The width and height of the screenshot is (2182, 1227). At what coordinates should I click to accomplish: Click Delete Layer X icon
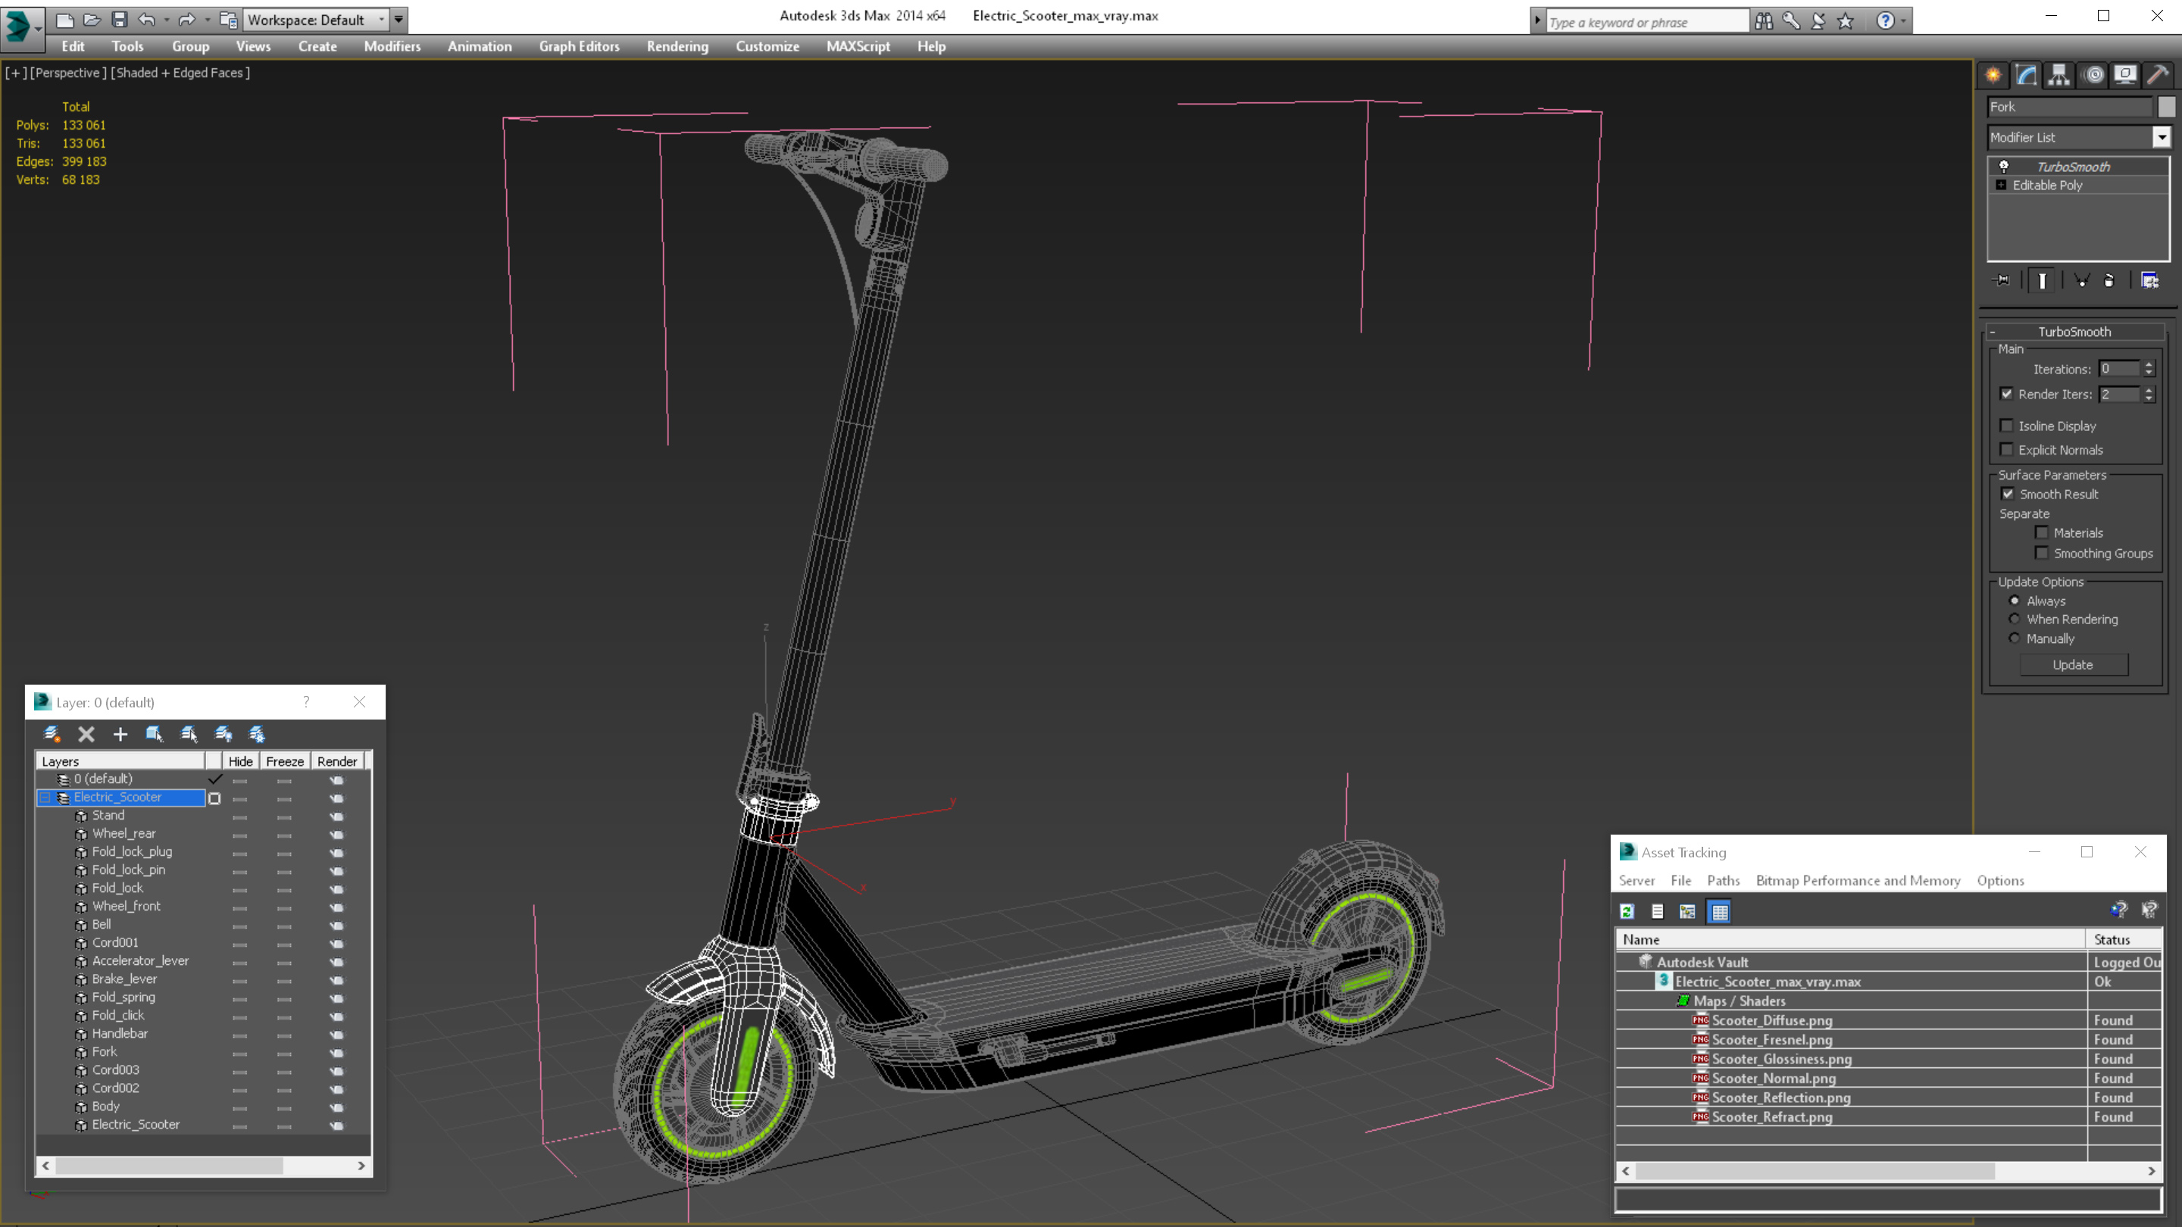86,734
